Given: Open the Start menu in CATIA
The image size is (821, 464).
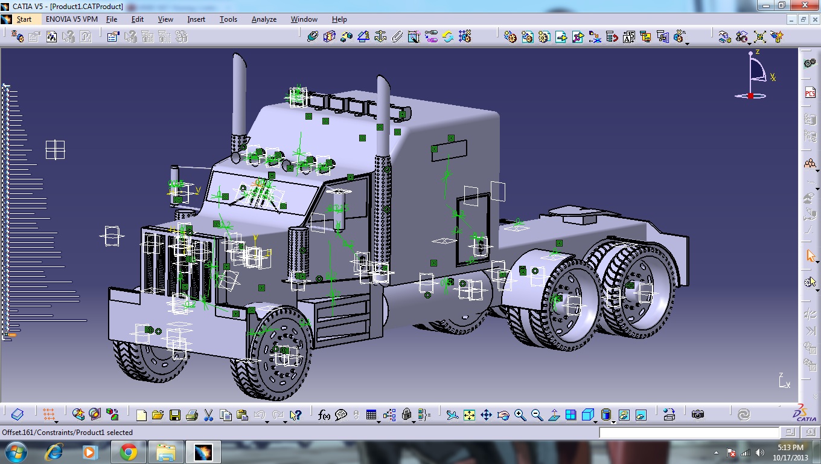Looking at the screenshot, I should tap(24, 19).
